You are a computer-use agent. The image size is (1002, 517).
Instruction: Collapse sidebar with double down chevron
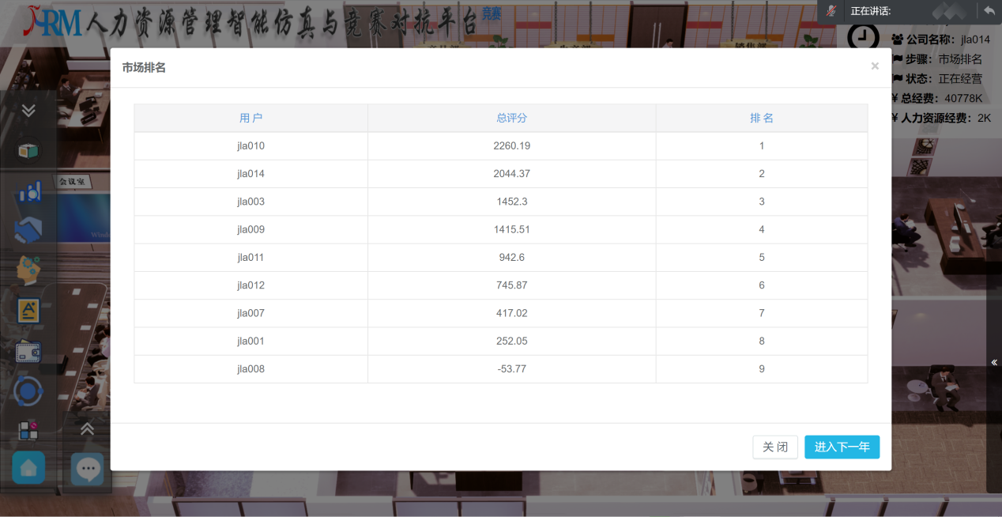[28, 111]
